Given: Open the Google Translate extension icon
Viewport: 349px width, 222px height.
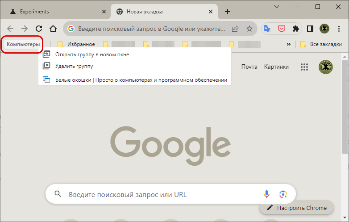Looking at the screenshot, I should pos(267,29).
